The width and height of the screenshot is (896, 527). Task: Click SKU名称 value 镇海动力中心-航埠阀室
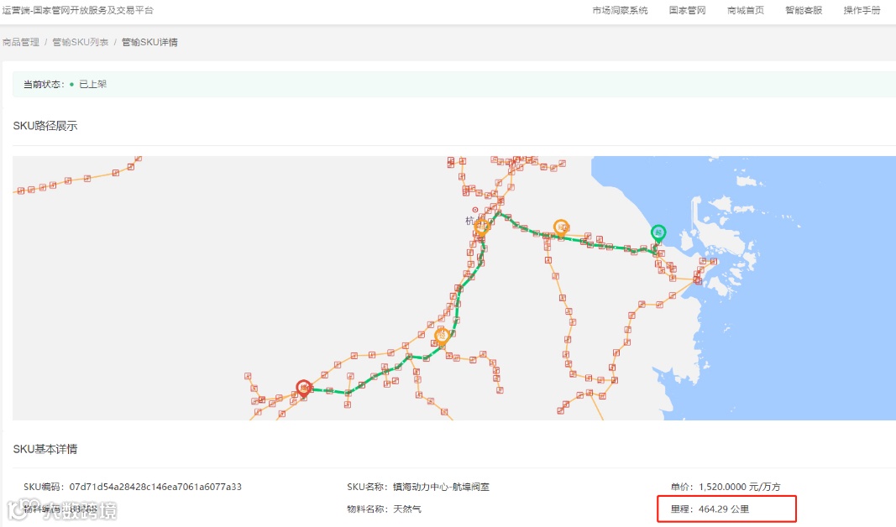tap(441, 487)
